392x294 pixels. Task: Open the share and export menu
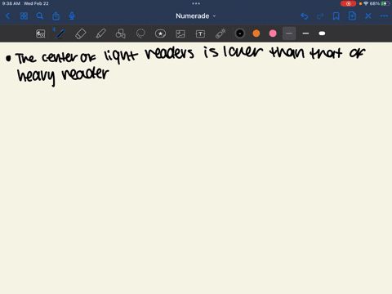[56, 16]
